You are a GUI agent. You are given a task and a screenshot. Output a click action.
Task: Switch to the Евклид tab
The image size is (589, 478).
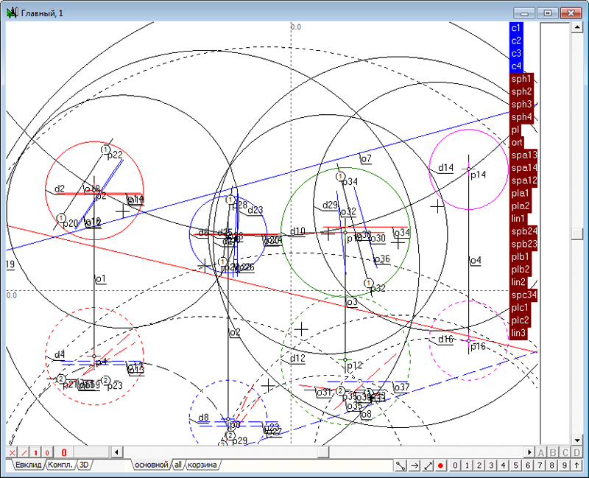(x=28, y=465)
